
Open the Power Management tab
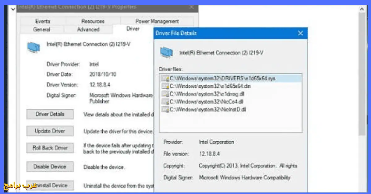point(157,21)
